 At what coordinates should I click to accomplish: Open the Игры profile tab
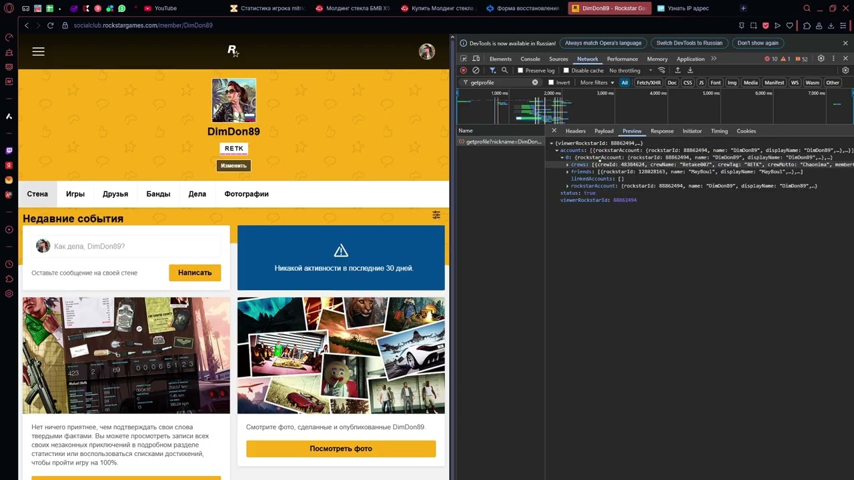pos(75,194)
